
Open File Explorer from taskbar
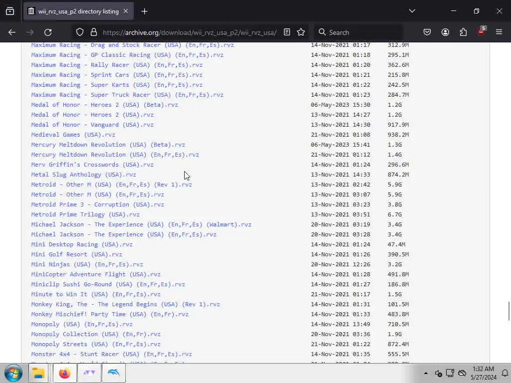click(x=38, y=373)
